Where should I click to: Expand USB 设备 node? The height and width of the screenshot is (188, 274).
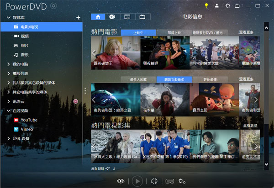[8, 138]
